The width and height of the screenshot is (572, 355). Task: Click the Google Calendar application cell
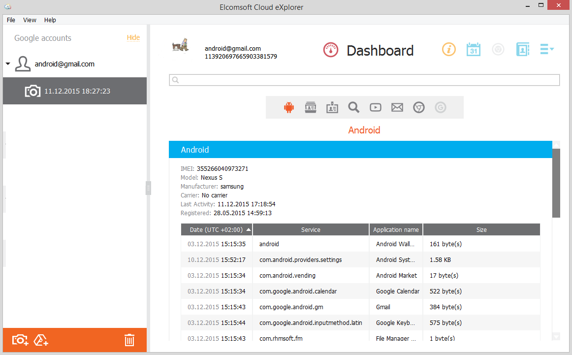point(396,291)
